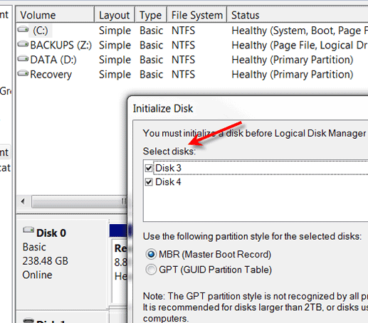Select MBR (Master Boot Record) radio button
The height and width of the screenshot is (323, 368).
[x=151, y=254]
